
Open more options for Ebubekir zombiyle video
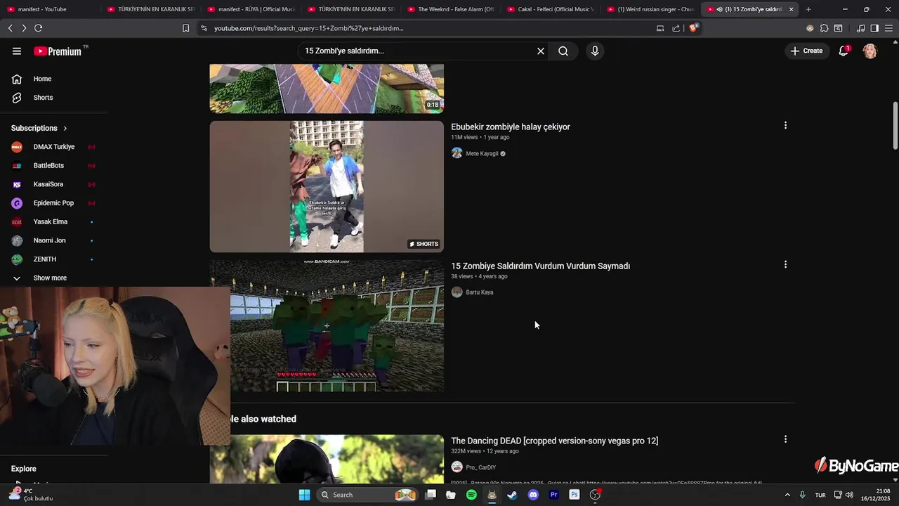point(785,126)
